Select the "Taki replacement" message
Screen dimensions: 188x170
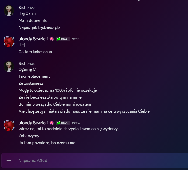point(34,76)
